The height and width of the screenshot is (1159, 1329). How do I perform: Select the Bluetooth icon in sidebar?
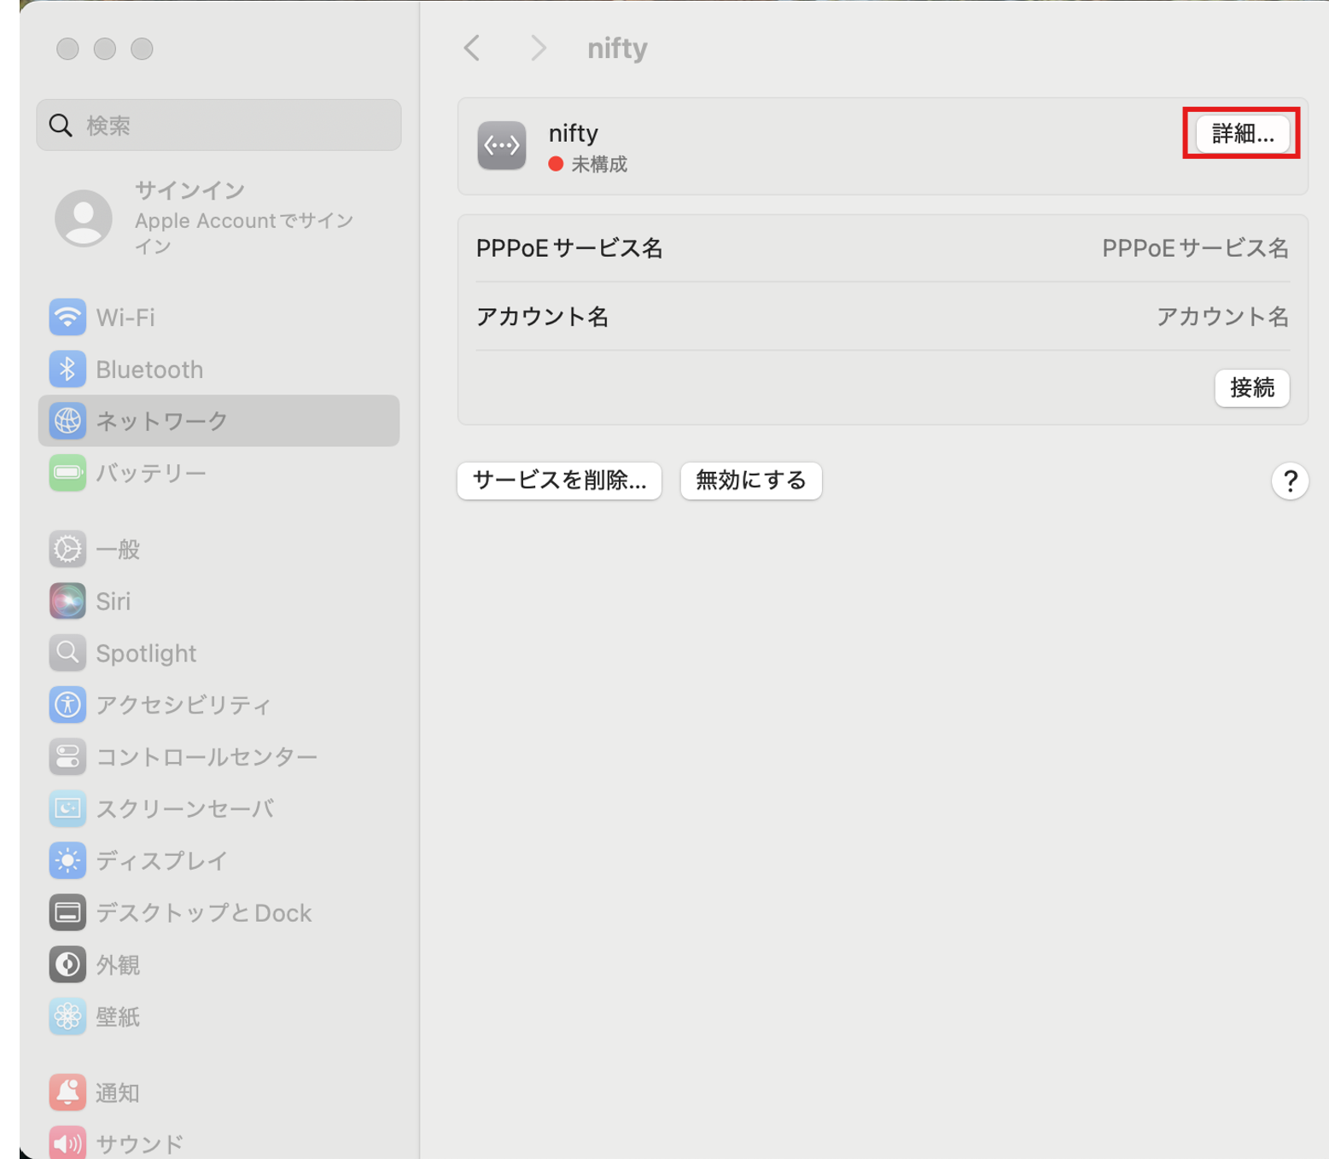tap(67, 370)
